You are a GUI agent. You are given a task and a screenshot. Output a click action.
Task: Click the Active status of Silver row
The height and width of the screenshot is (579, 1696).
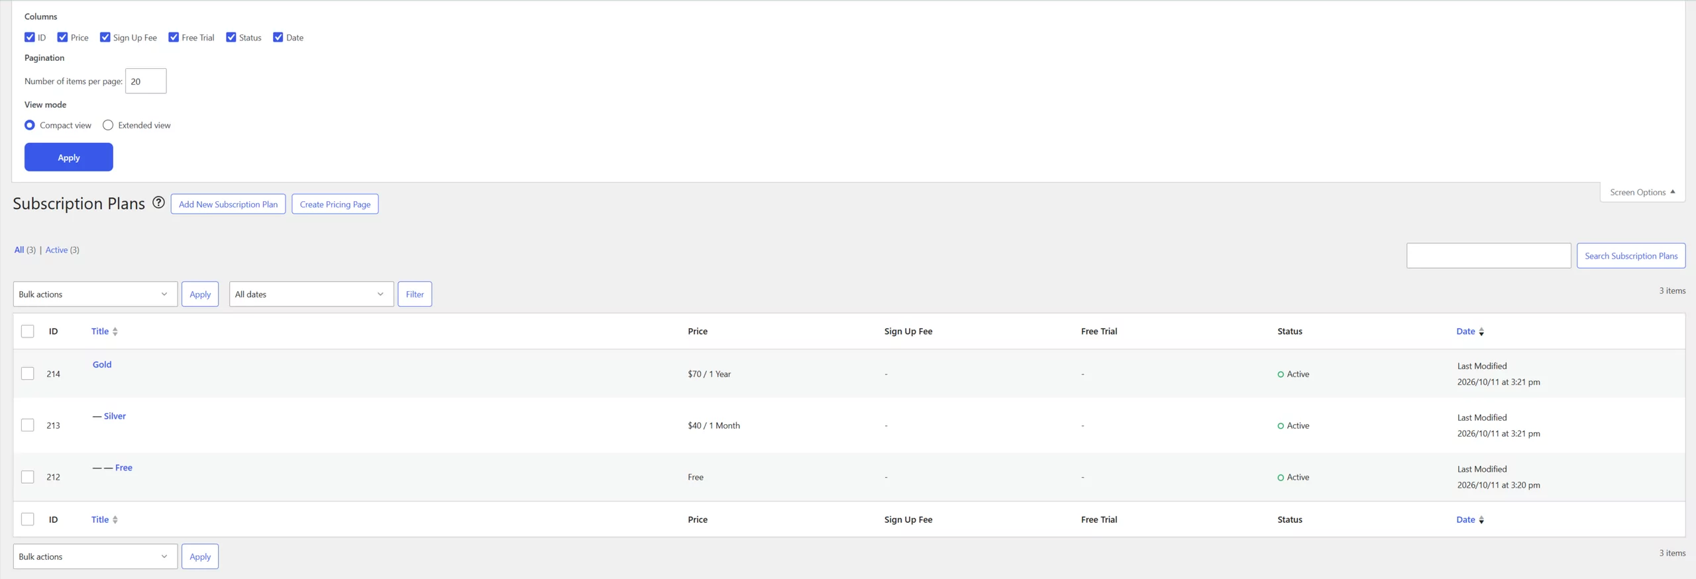click(1293, 425)
